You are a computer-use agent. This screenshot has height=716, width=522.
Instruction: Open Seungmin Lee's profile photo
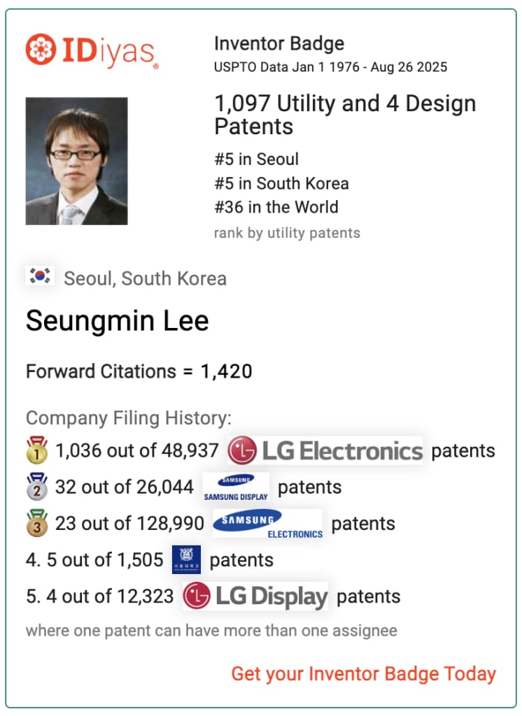[x=76, y=161]
